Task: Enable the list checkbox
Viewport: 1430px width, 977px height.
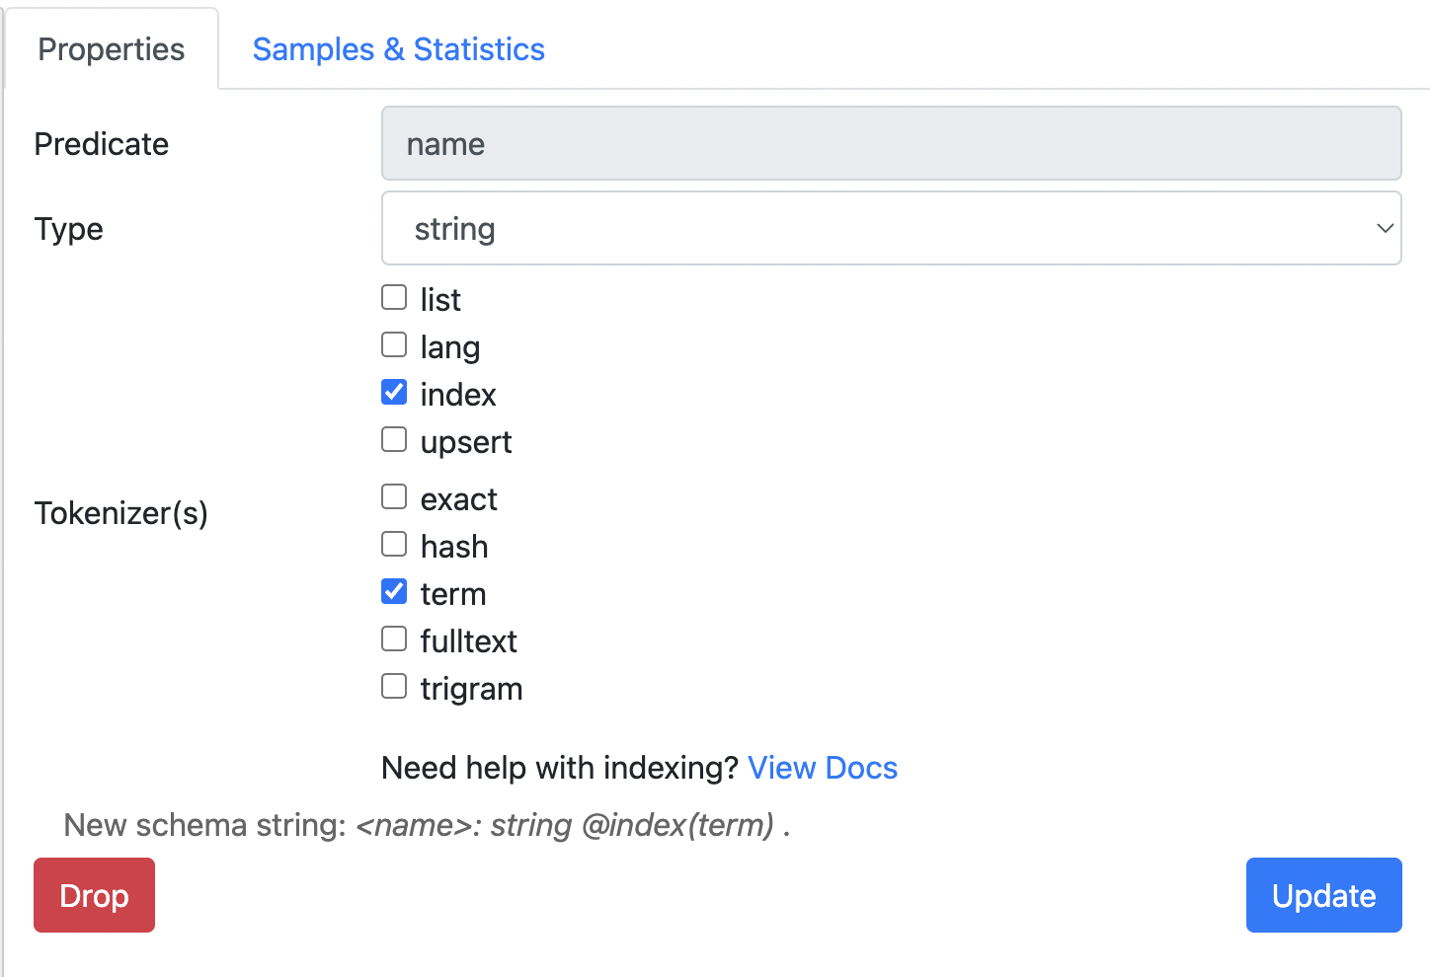Action: pos(394,297)
